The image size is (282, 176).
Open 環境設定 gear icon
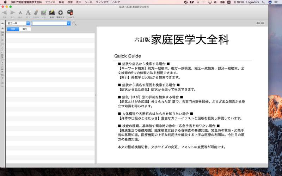coord(60,13)
